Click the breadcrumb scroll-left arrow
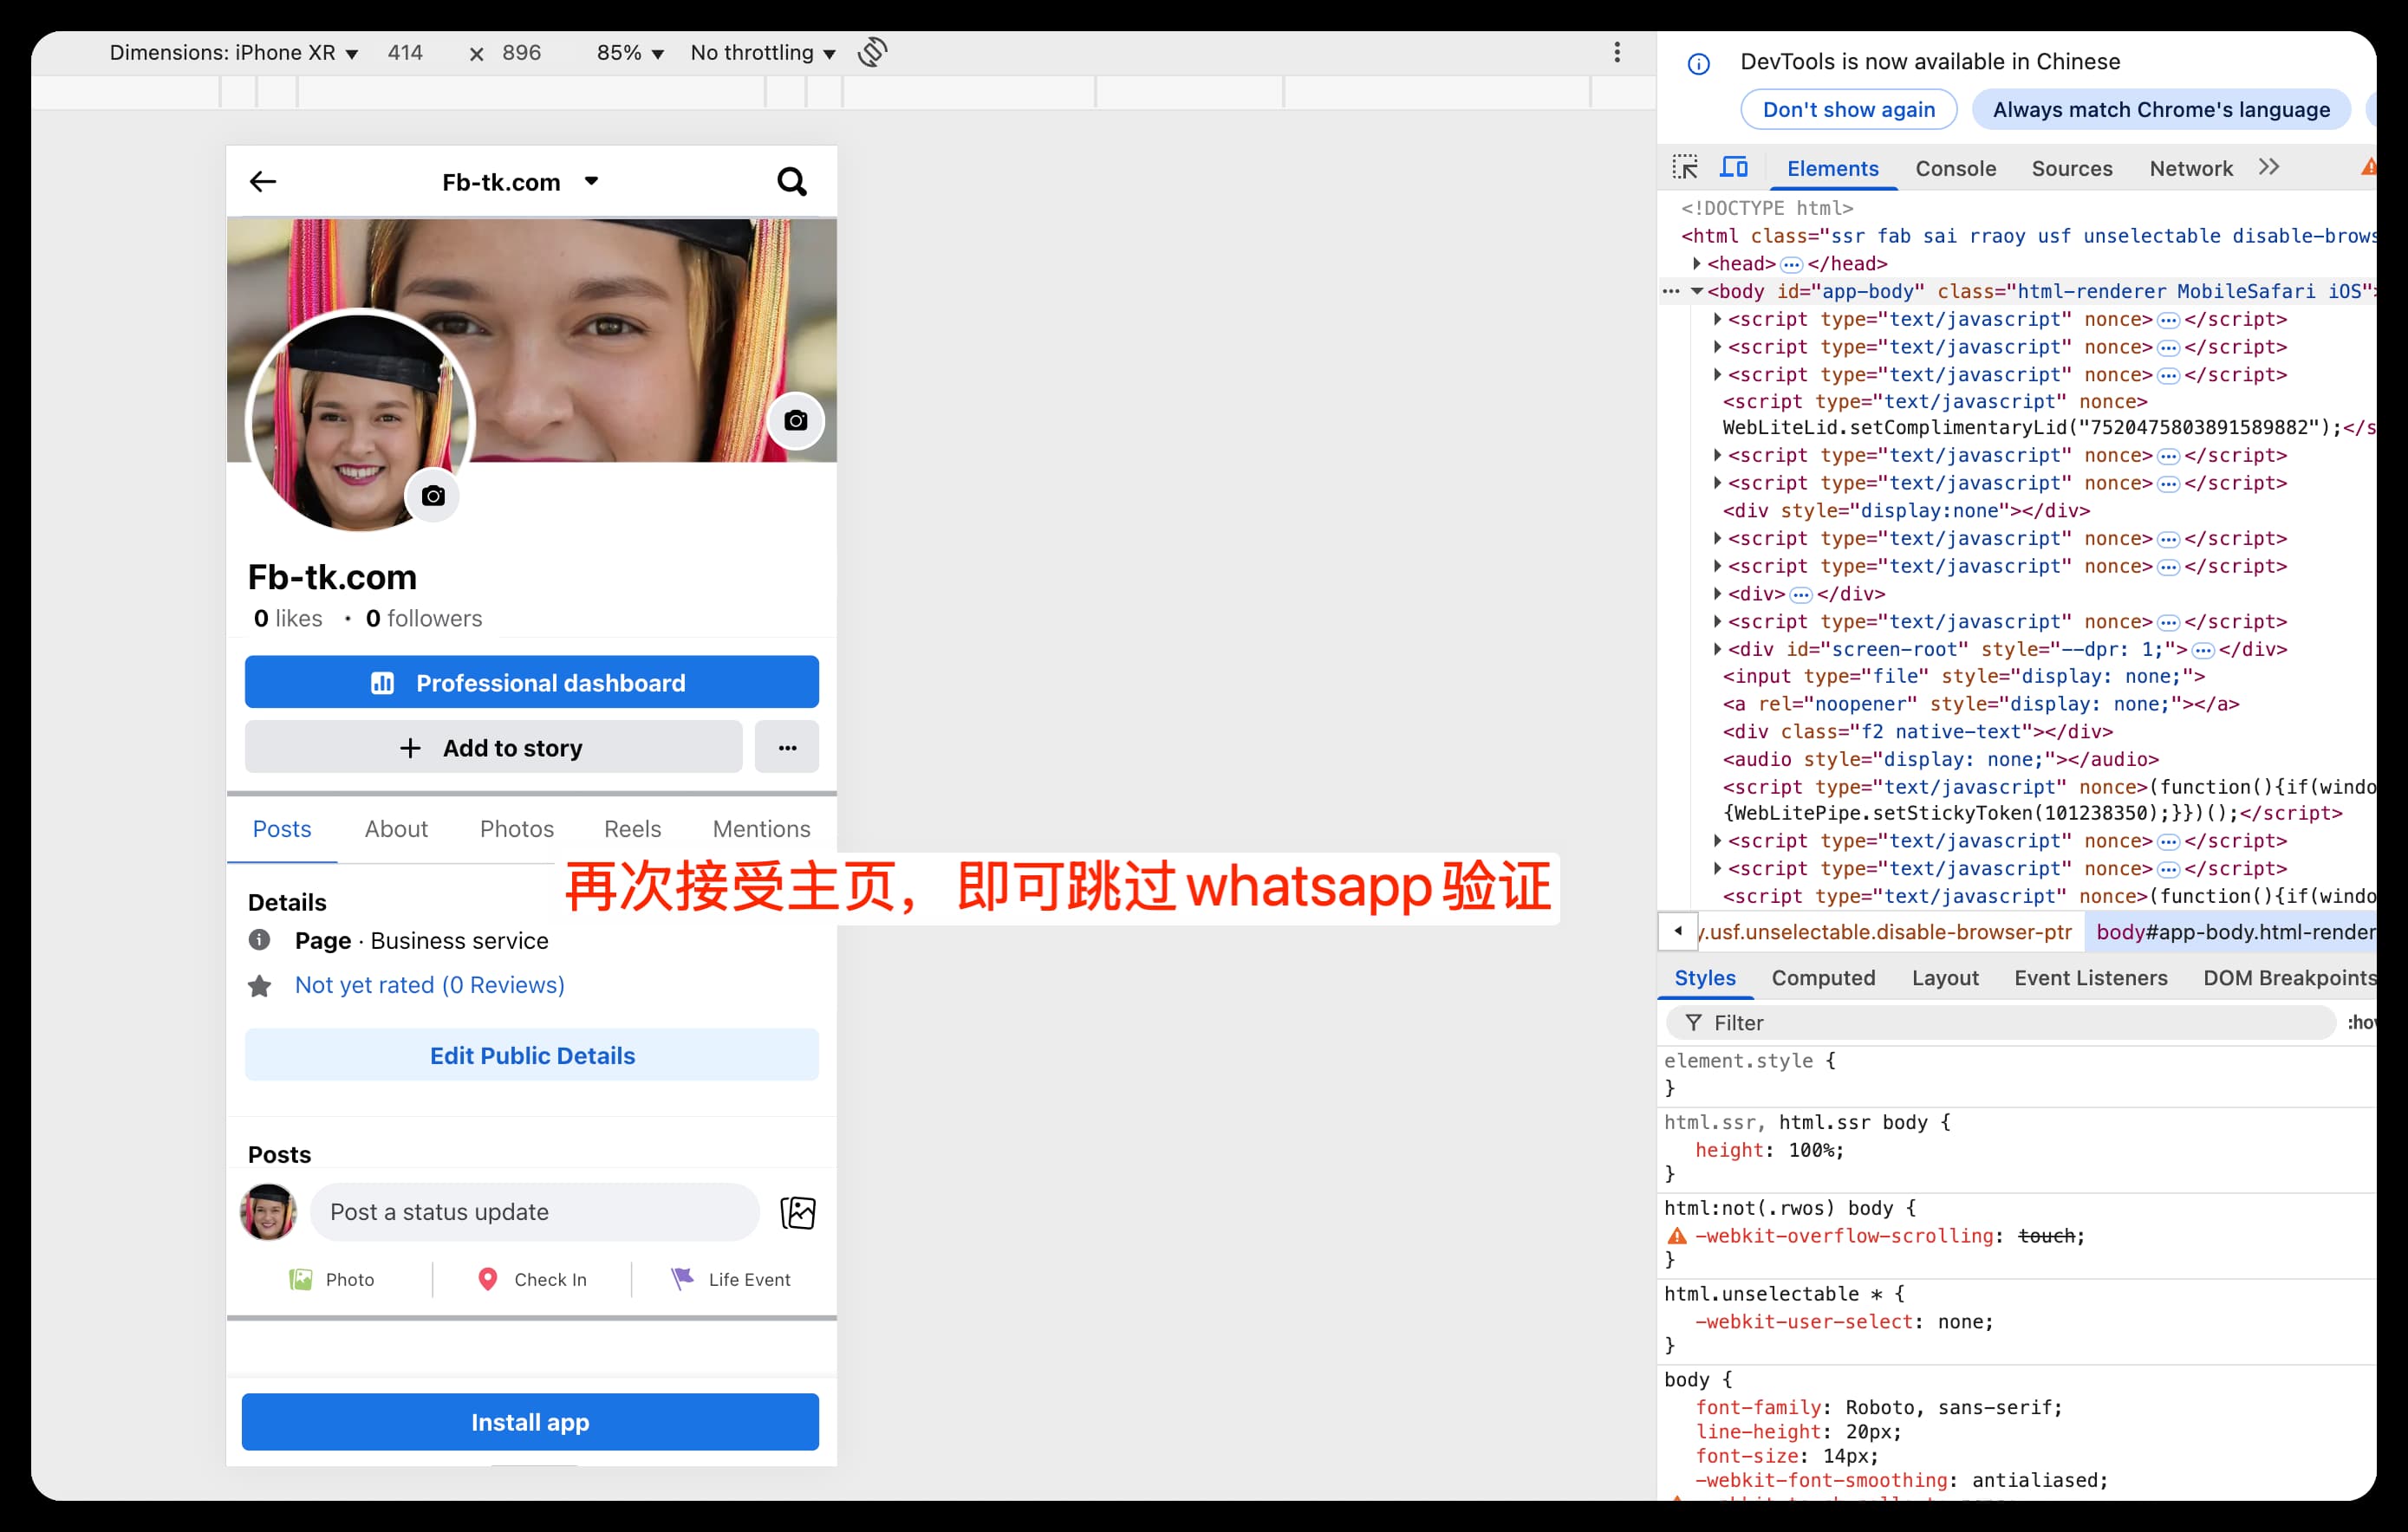The width and height of the screenshot is (2408, 1532). pyautogui.click(x=1677, y=932)
